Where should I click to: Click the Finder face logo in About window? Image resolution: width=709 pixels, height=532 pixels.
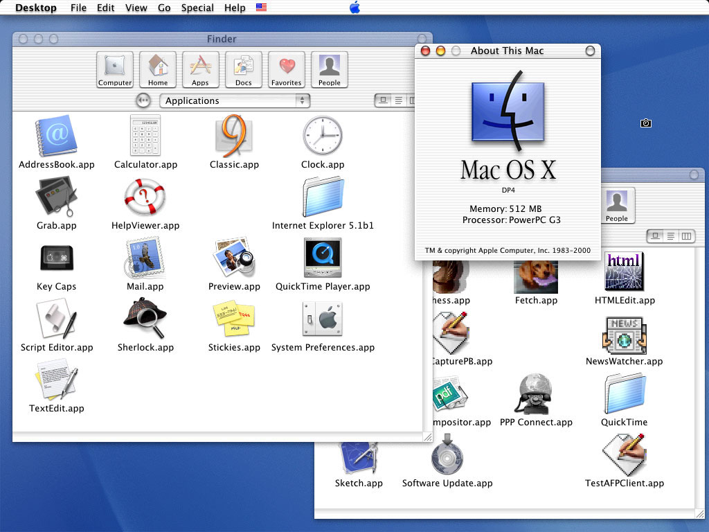508,111
